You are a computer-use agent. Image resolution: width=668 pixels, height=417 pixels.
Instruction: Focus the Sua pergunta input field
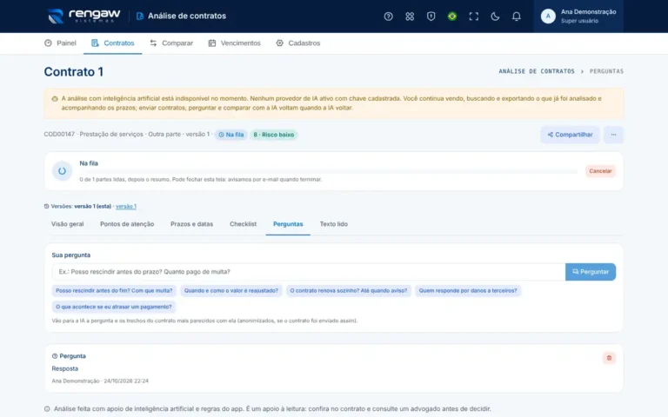point(309,272)
